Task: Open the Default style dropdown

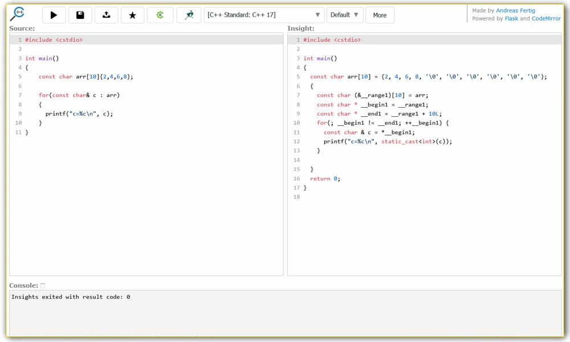Action: pos(344,15)
